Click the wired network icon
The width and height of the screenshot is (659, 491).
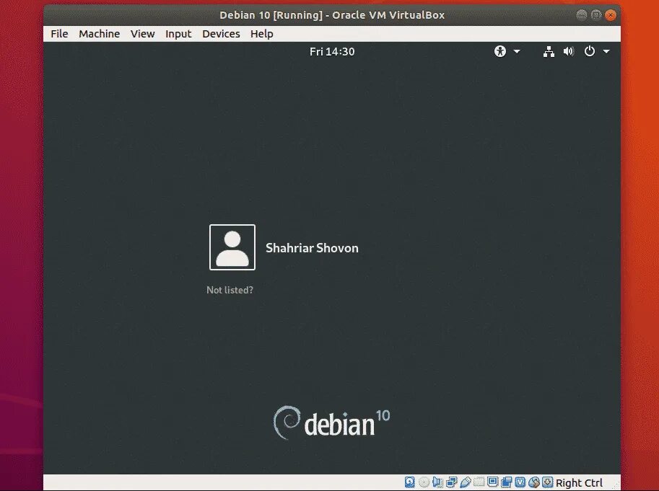[549, 52]
